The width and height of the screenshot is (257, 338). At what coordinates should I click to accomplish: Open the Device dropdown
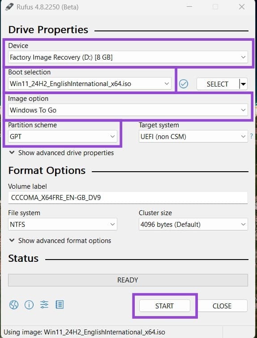[128, 57]
